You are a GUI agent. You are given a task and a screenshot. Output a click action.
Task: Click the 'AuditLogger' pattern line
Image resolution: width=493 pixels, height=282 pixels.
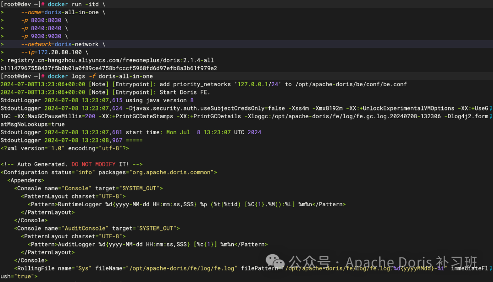pyautogui.click(x=148, y=244)
